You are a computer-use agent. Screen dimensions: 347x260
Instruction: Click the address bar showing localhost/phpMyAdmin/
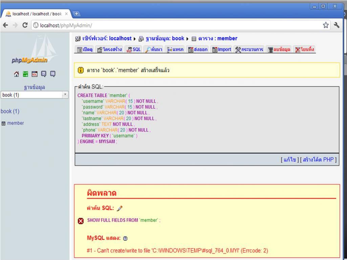pyautogui.click(x=177, y=25)
